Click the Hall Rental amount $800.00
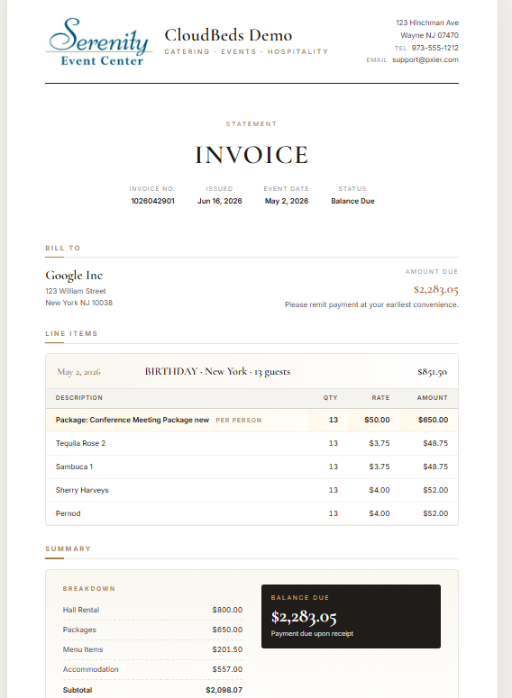Image resolution: width=512 pixels, height=698 pixels. [227, 610]
